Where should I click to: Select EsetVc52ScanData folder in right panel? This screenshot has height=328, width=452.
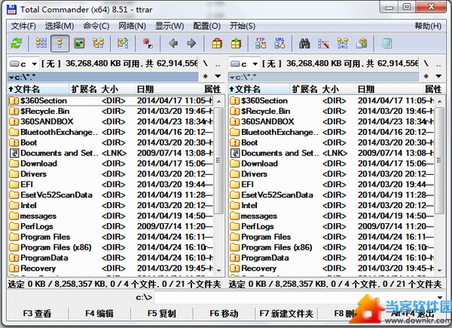click(331, 195)
